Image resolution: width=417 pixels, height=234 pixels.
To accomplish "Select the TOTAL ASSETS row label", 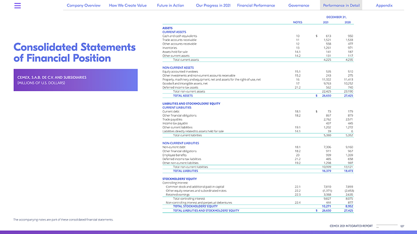I will pyautogui.click(x=183, y=95).
